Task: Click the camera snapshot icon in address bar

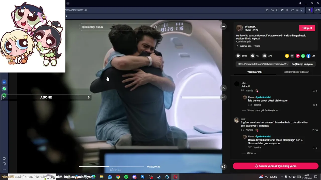Action: click(272, 10)
